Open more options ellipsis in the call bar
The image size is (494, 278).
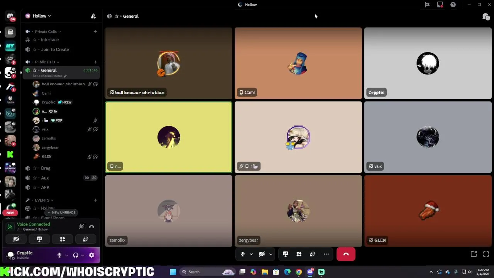(326, 254)
